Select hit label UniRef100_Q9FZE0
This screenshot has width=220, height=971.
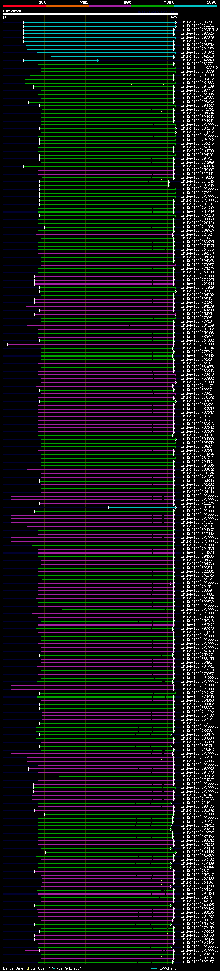tap(197, 140)
